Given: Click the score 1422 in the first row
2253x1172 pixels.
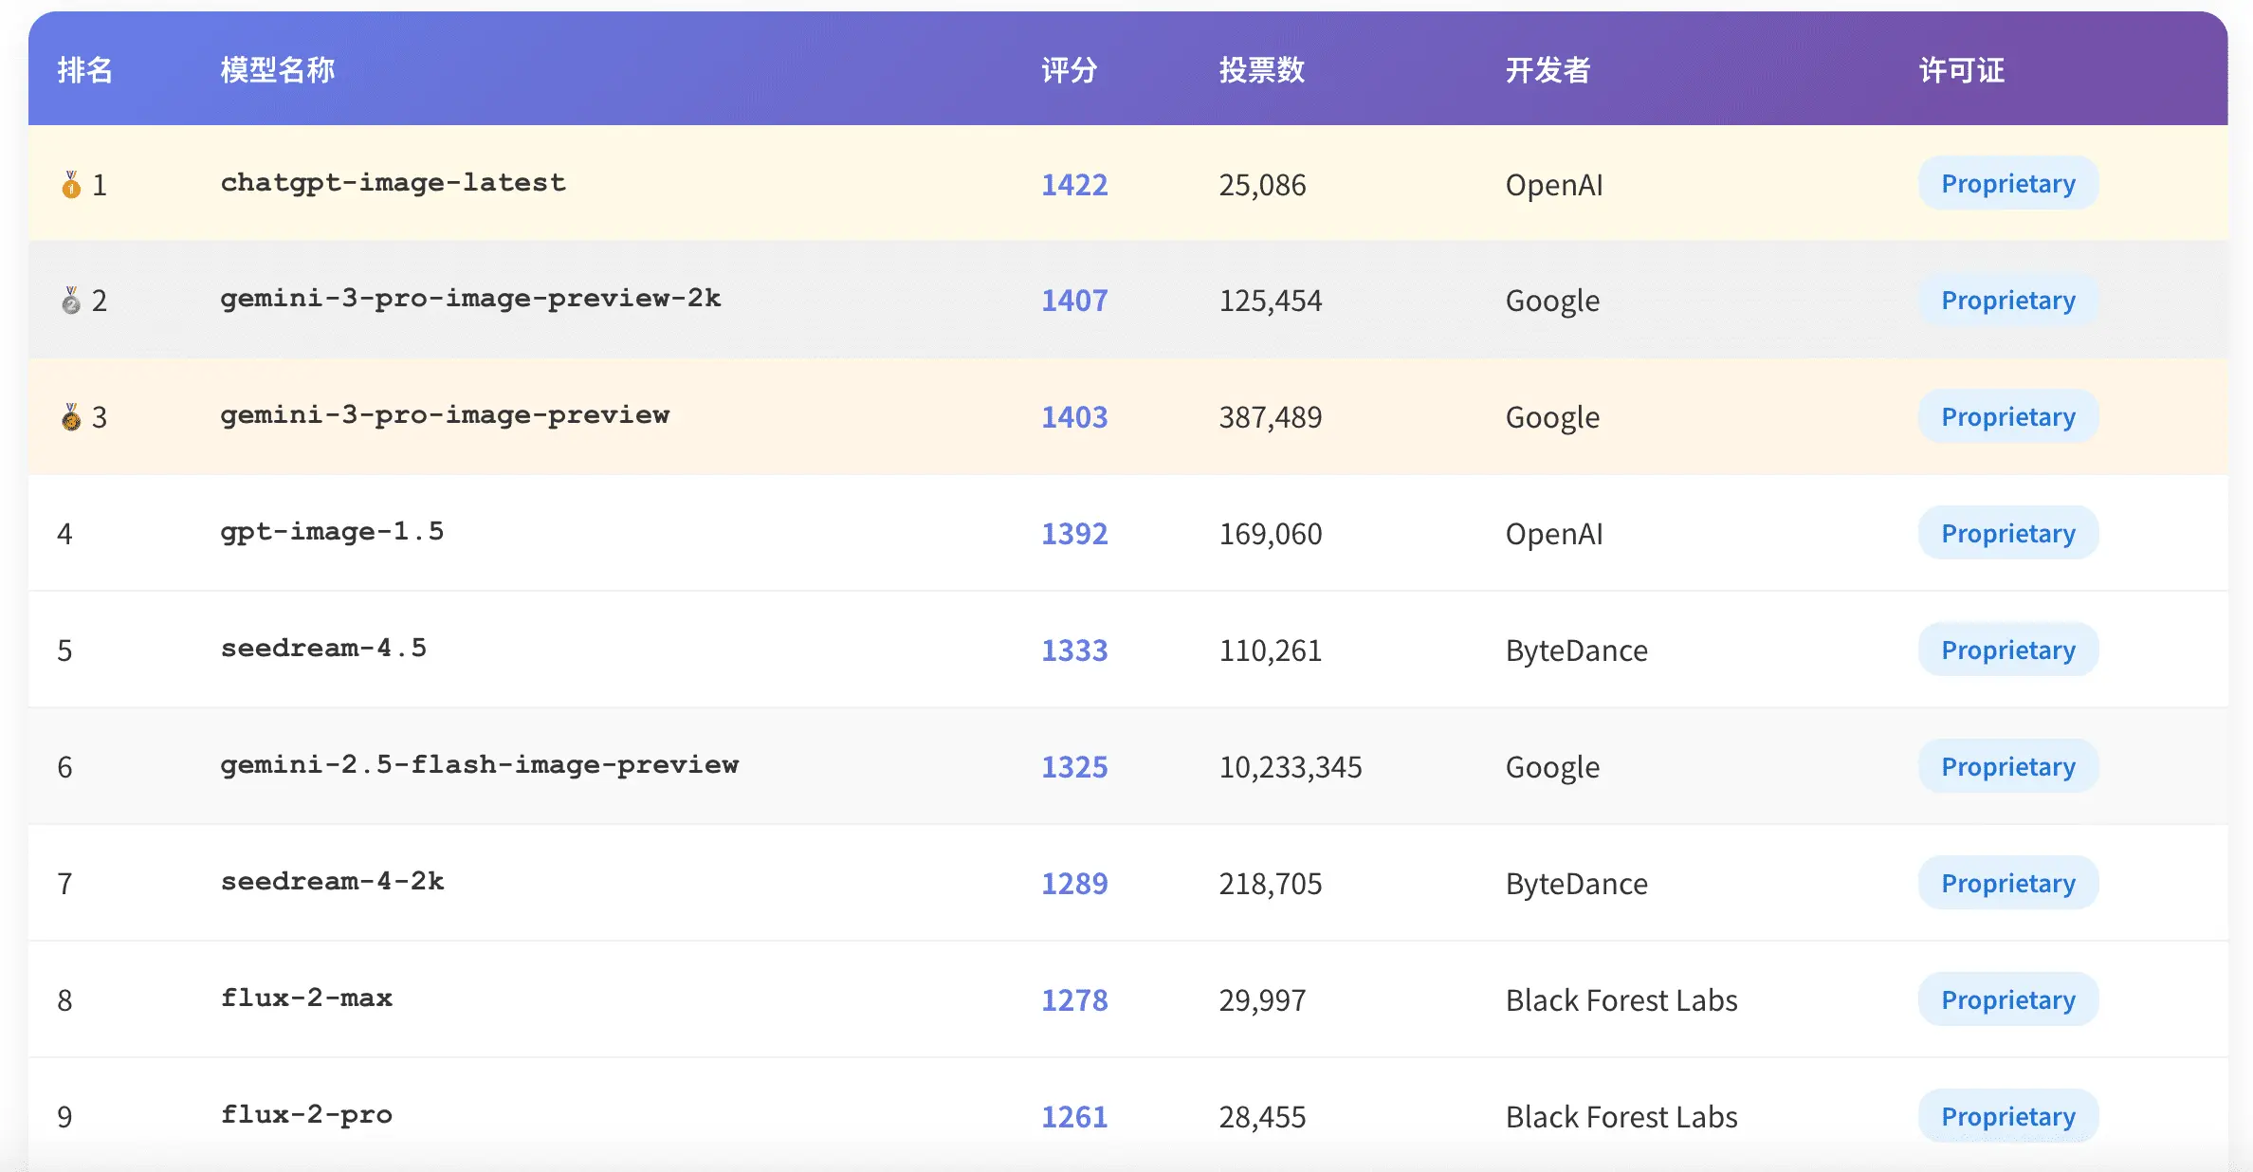Looking at the screenshot, I should coord(1074,184).
